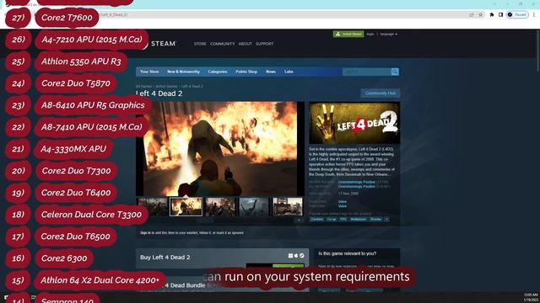The image size is (540, 303).
Task: Click Windows platform icon in Buy box
Action: [x=290, y=256]
